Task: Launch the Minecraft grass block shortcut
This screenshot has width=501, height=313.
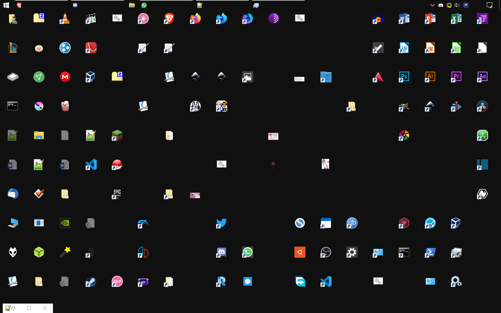Action: pos(117,135)
